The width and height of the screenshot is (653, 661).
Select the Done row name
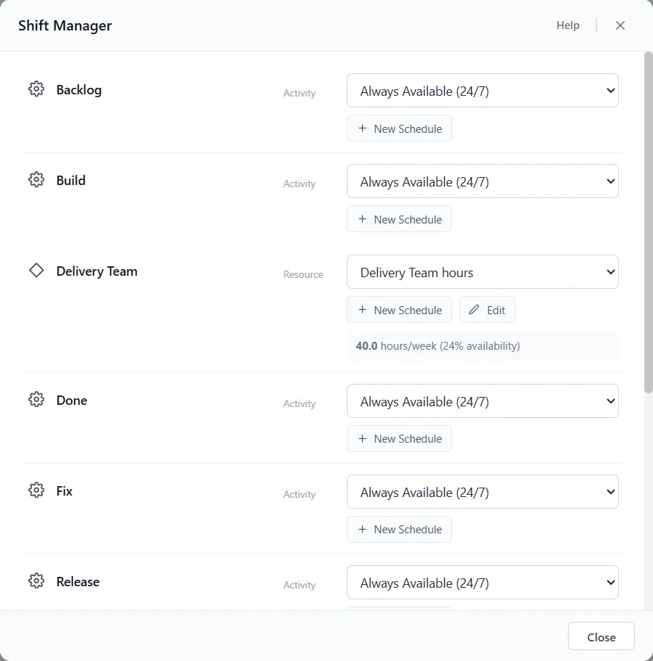[x=72, y=400]
